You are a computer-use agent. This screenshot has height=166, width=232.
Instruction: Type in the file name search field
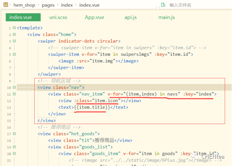[x=194, y=5]
